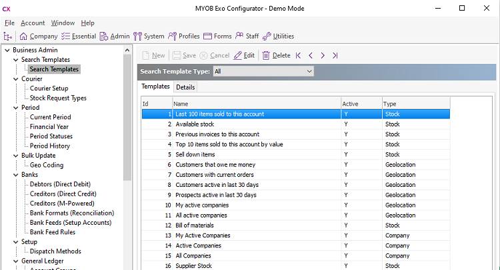
Task: Delete the selected search template
Action: [x=277, y=55]
